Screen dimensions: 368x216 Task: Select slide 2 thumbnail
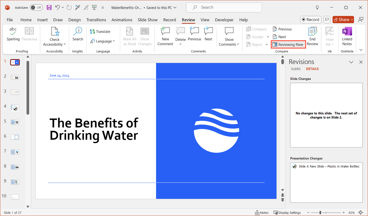(x=15, y=77)
